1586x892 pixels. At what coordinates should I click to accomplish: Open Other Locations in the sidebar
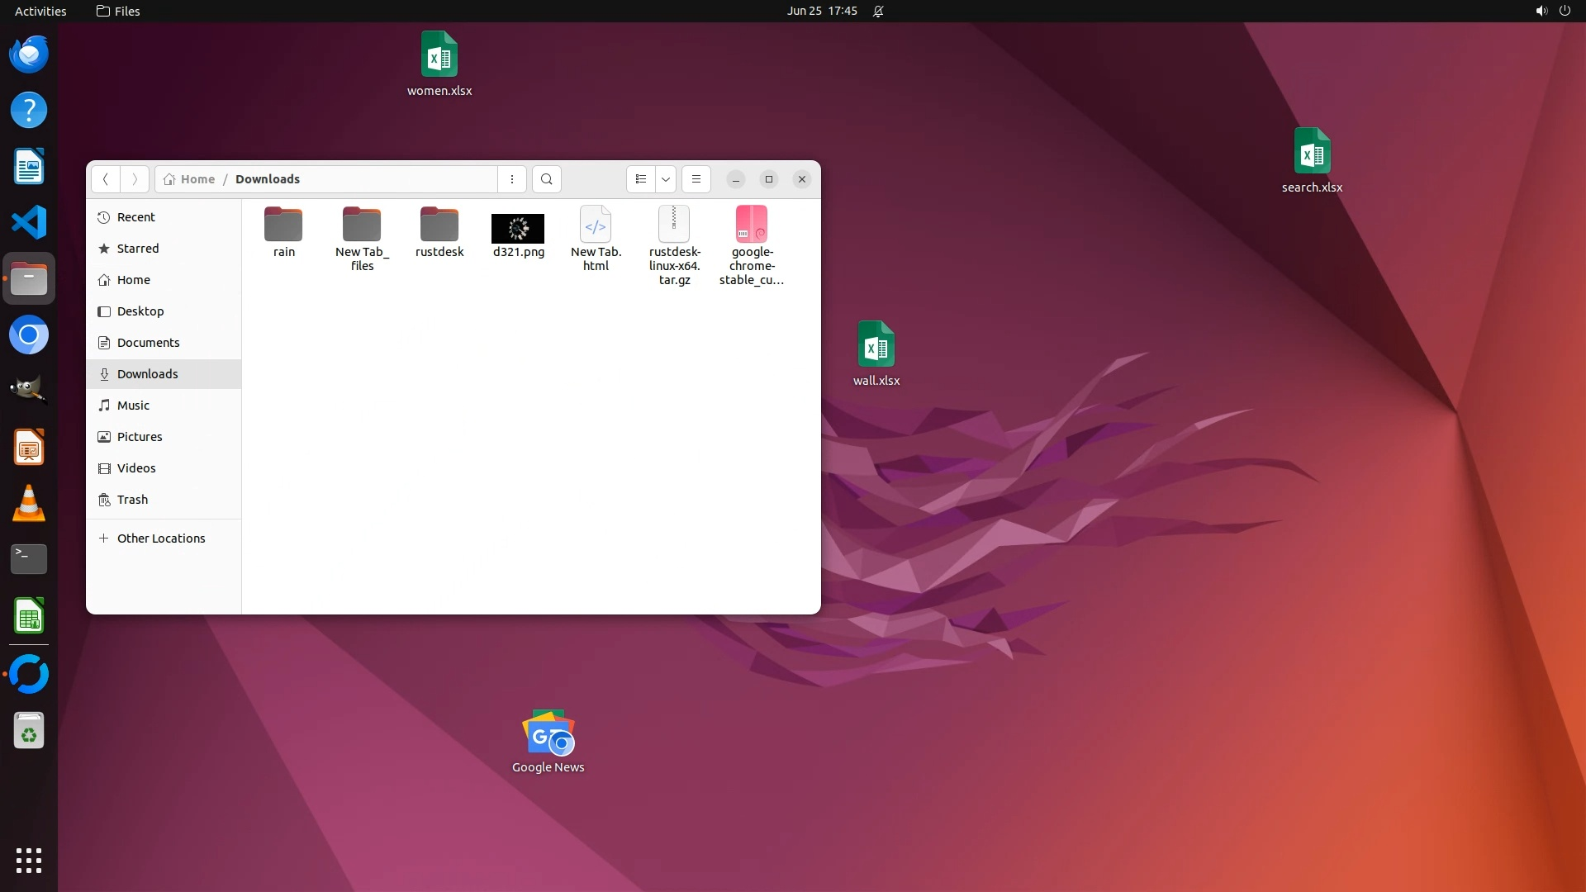tap(161, 539)
